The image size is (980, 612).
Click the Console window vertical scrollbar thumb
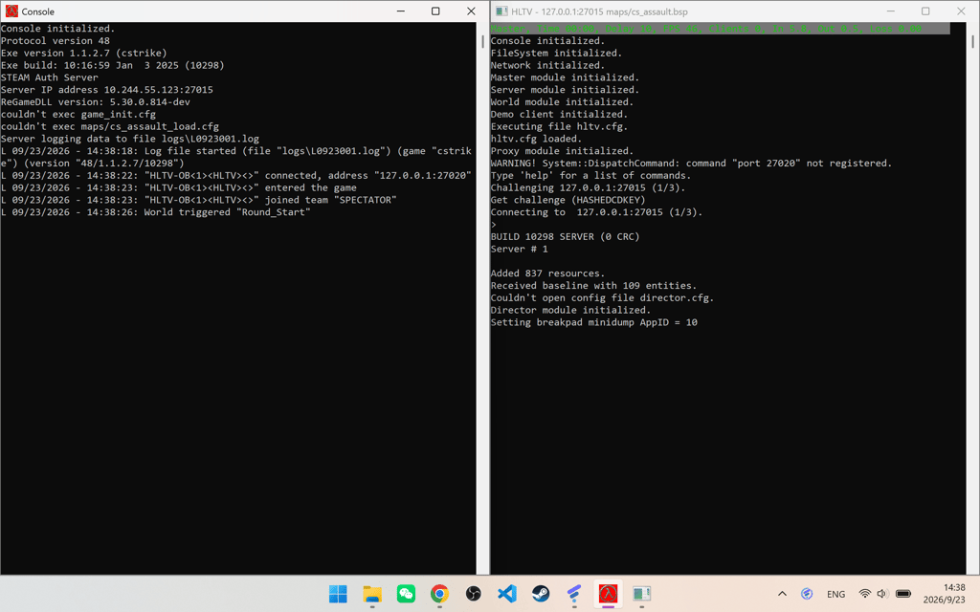pyautogui.click(x=482, y=41)
